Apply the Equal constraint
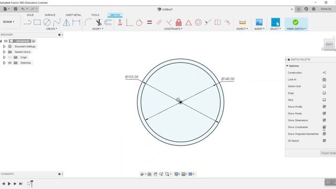Image resolution: width=336 pixels, height=189 pixels. 150,22
